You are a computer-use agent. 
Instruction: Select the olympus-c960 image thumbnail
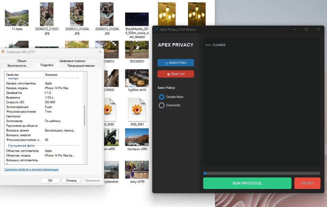pos(137,137)
